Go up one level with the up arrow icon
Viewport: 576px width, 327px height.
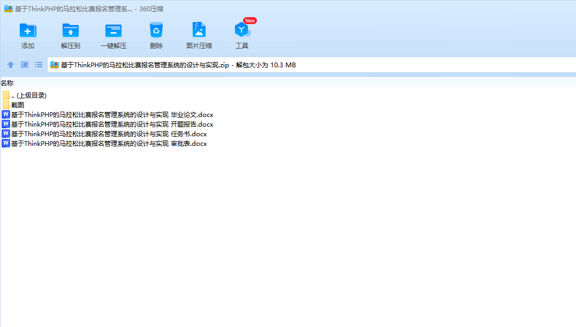(11, 65)
